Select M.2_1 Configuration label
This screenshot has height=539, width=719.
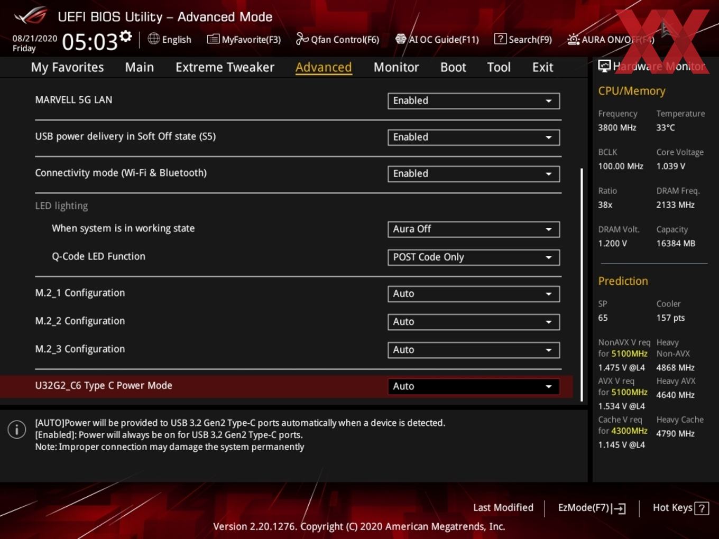click(80, 293)
